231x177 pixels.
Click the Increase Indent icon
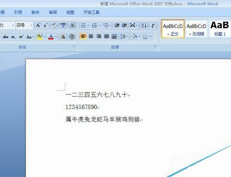coord(124,25)
